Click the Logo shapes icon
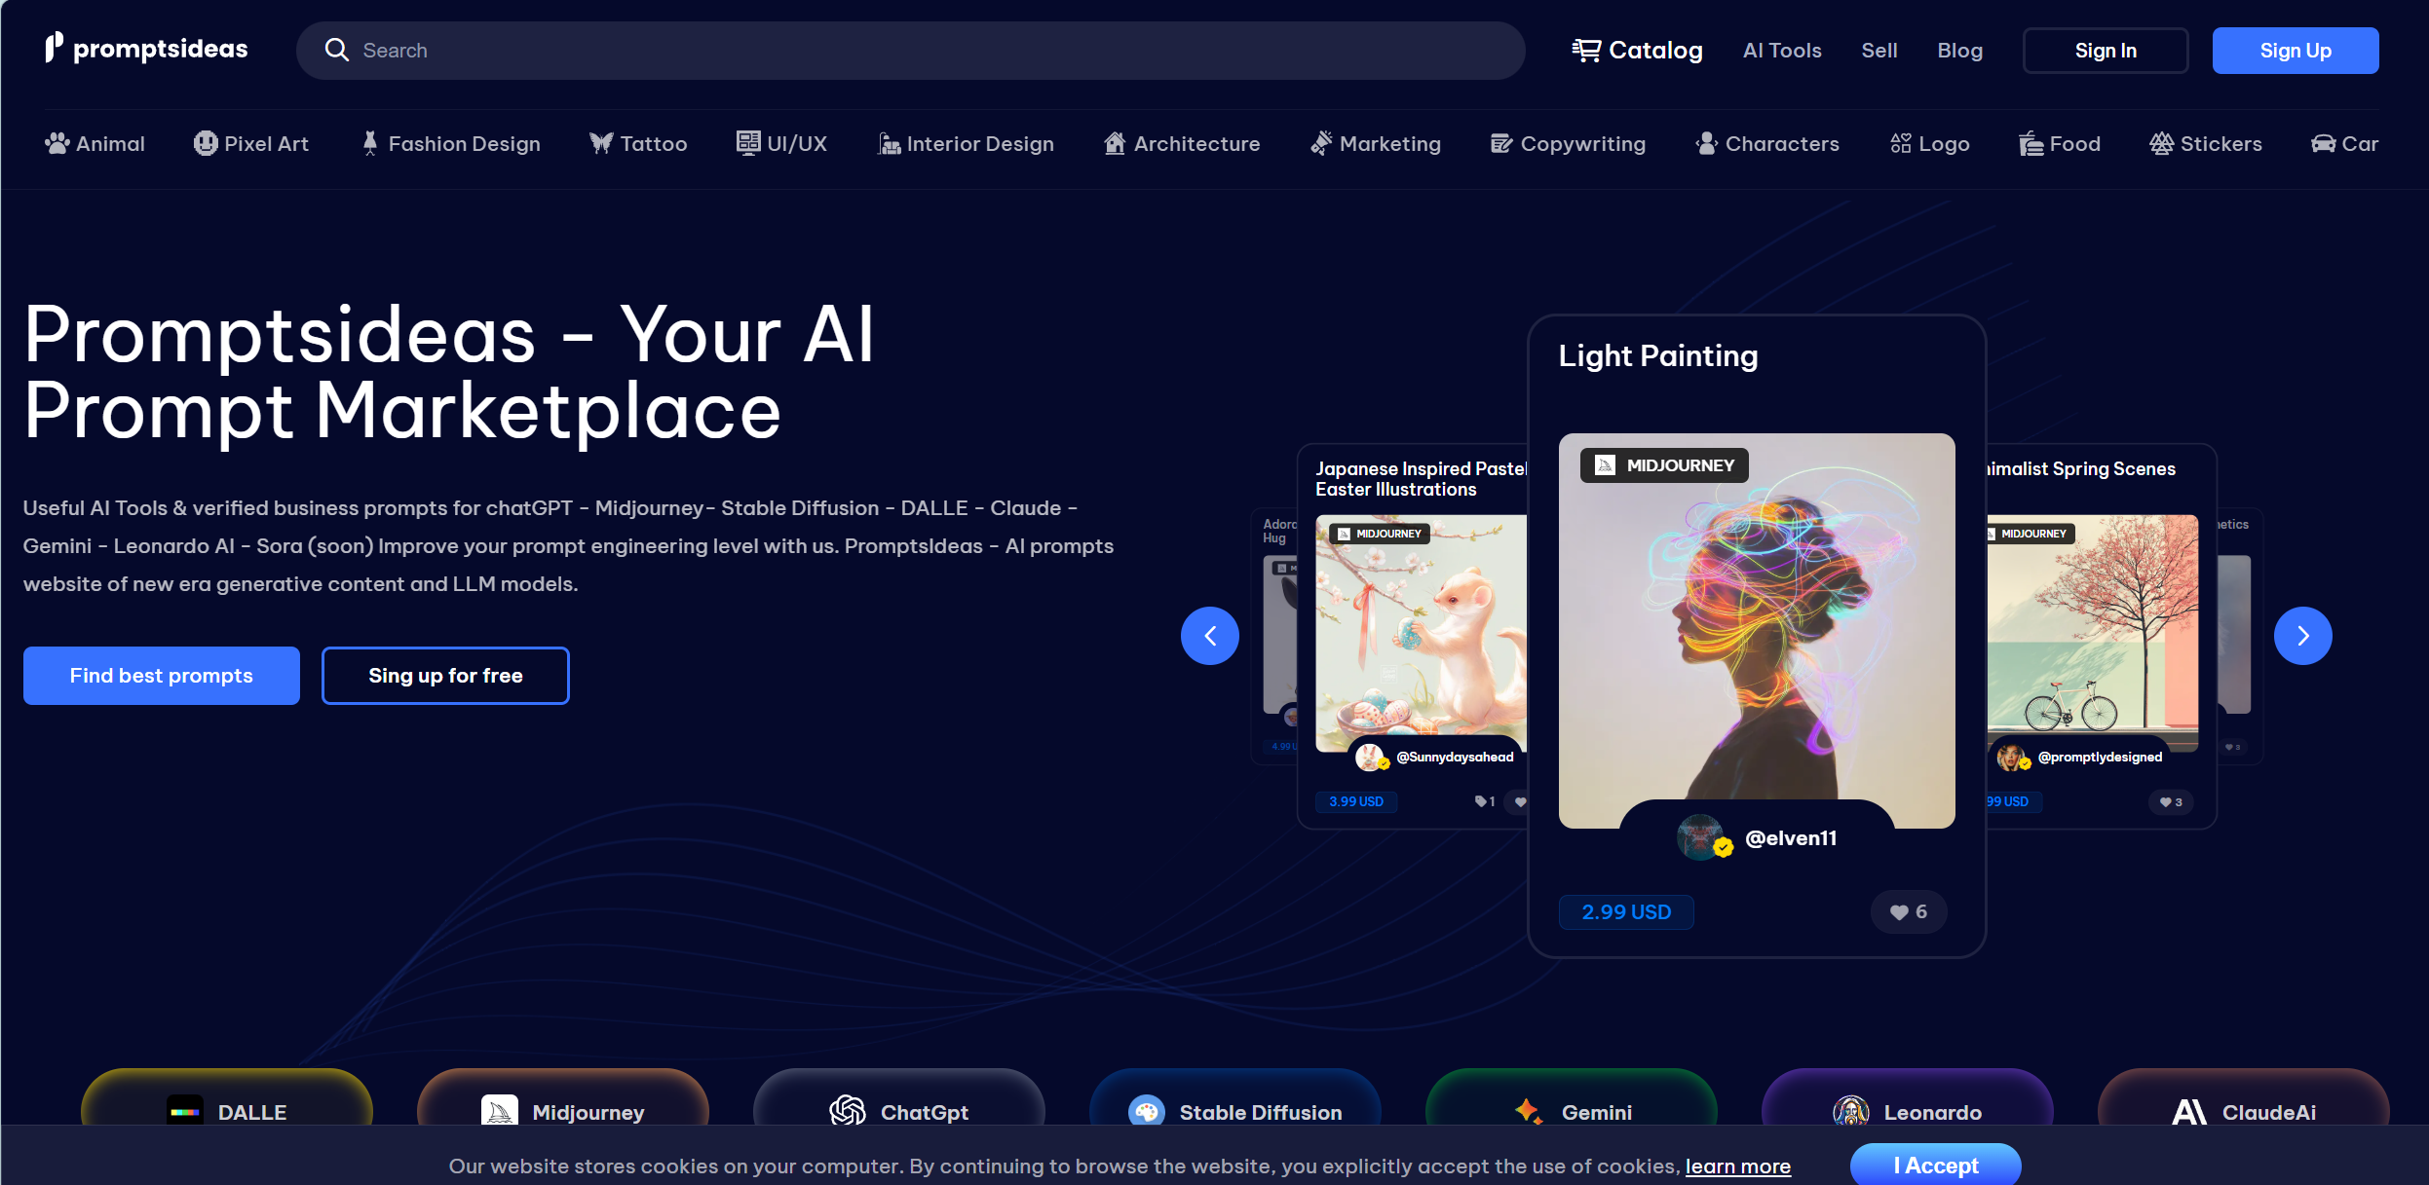This screenshot has width=2429, height=1185. (1901, 144)
